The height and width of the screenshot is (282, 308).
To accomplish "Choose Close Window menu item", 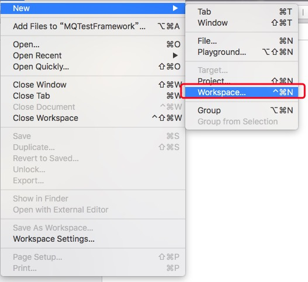I will point(93,85).
